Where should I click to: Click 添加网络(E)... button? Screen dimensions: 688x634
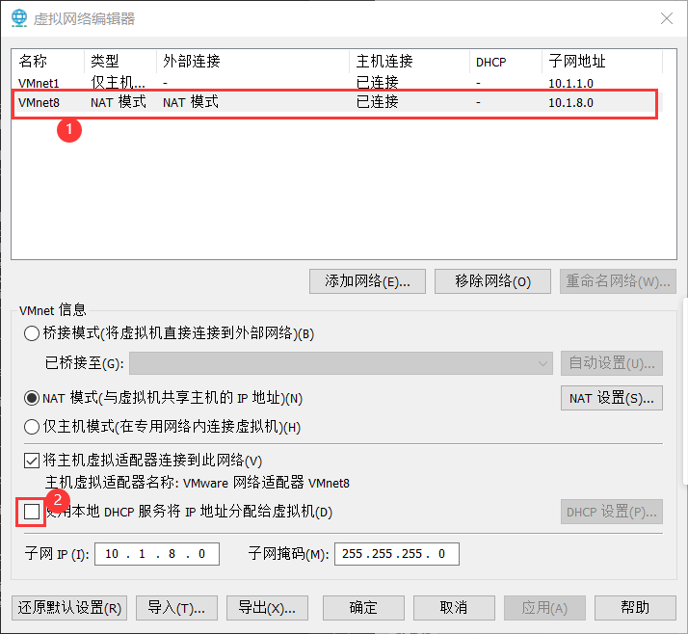pyautogui.click(x=367, y=281)
